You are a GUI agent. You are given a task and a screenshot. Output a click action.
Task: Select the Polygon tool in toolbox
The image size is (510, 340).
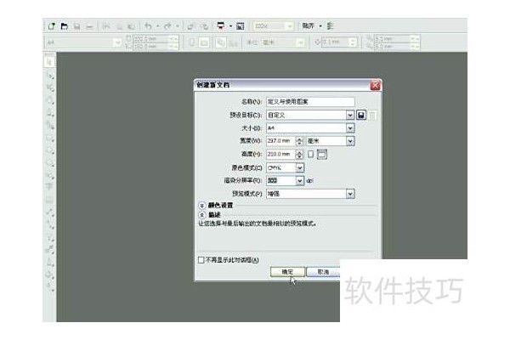pos(50,162)
